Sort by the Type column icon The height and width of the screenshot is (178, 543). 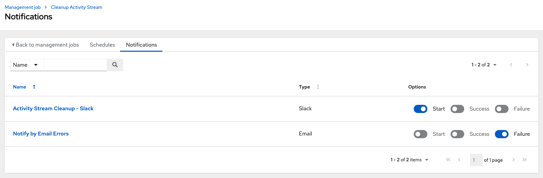(x=318, y=87)
